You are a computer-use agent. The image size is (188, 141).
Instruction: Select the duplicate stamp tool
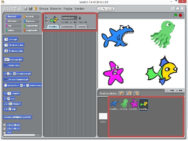(x=100, y=9)
